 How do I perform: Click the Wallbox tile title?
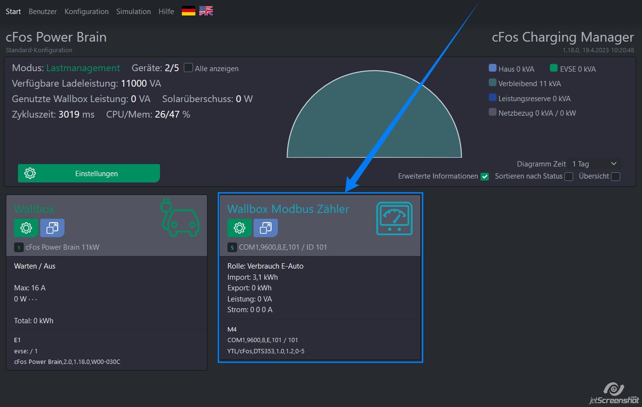34,209
